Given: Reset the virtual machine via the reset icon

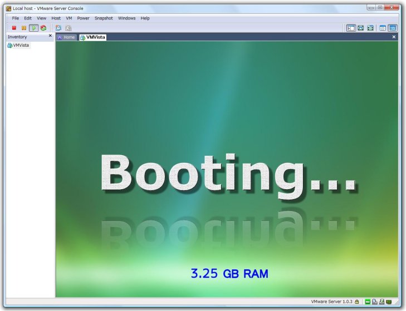Looking at the screenshot, I should click(43, 28).
